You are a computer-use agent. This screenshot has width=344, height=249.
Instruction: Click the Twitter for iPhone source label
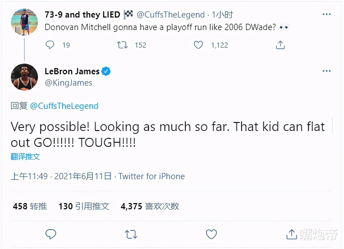152,176
